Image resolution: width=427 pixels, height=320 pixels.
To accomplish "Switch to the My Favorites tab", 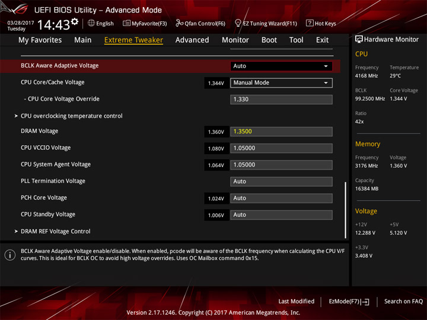I will pos(40,40).
